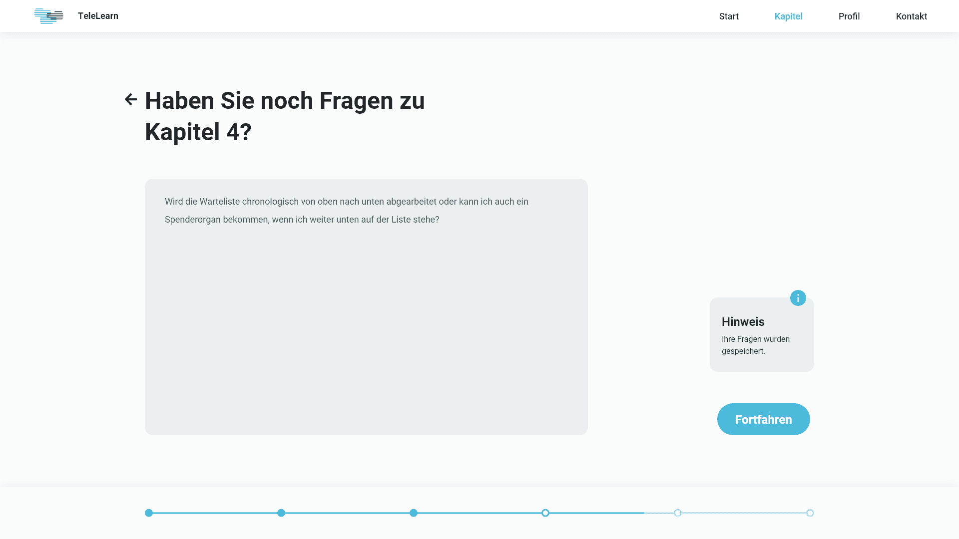Image resolution: width=959 pixels, height=539 pixels.
Task: Click the fourth progress step circle
Action: coord(545,513)
